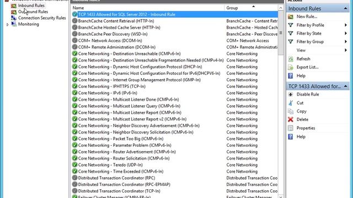
Task: Open Filter by Group submenu
Action: point(310,42)
